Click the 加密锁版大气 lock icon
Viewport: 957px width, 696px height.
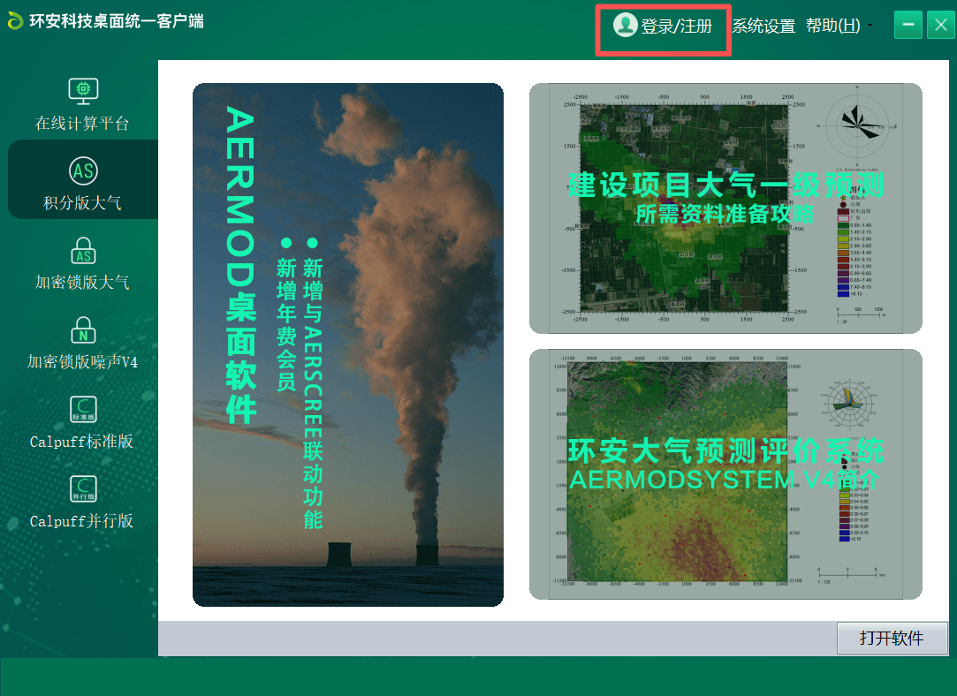[83, 250]
